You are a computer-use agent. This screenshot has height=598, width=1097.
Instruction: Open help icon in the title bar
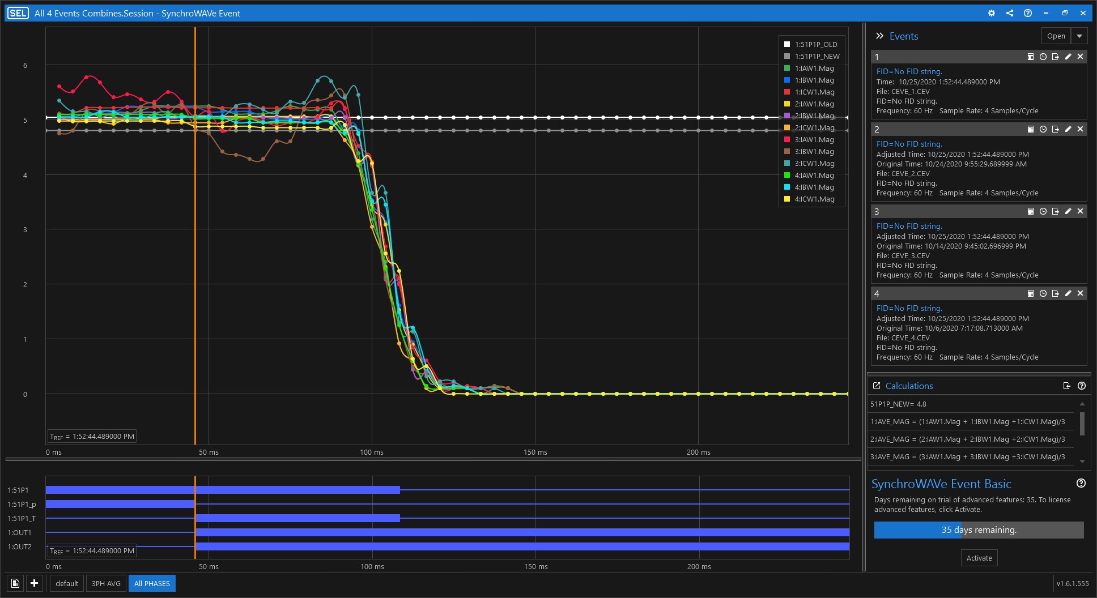(1028, 13)
